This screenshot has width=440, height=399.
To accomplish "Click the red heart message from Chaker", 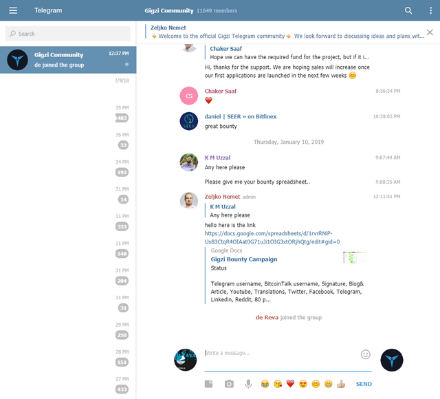I will pyautogui.click(x=208, y=100).
